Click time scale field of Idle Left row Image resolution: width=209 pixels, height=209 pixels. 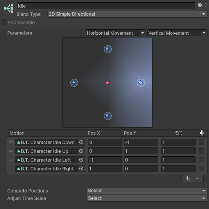click(178, 160)
